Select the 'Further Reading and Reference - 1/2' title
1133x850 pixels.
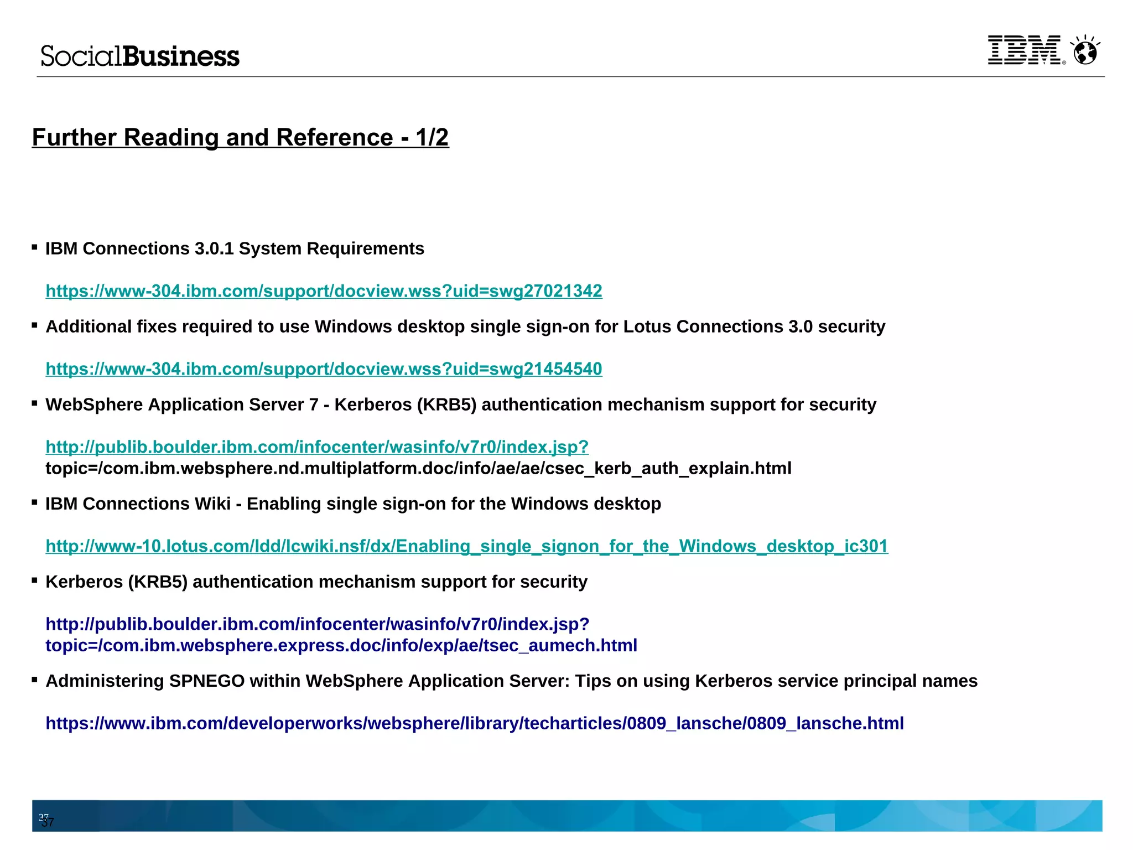click(241, 137)
